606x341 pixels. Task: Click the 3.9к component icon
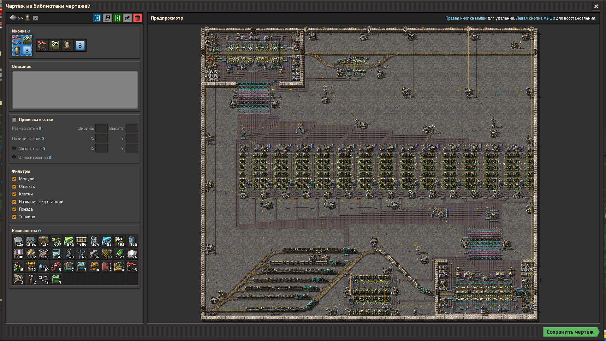tap(31, 241)
